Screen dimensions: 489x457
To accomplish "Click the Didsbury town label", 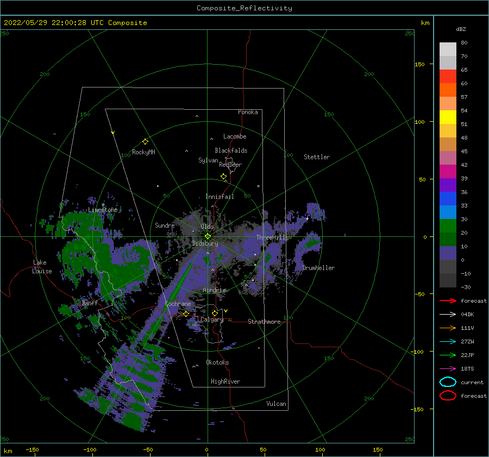I will [x=205, y=243].
